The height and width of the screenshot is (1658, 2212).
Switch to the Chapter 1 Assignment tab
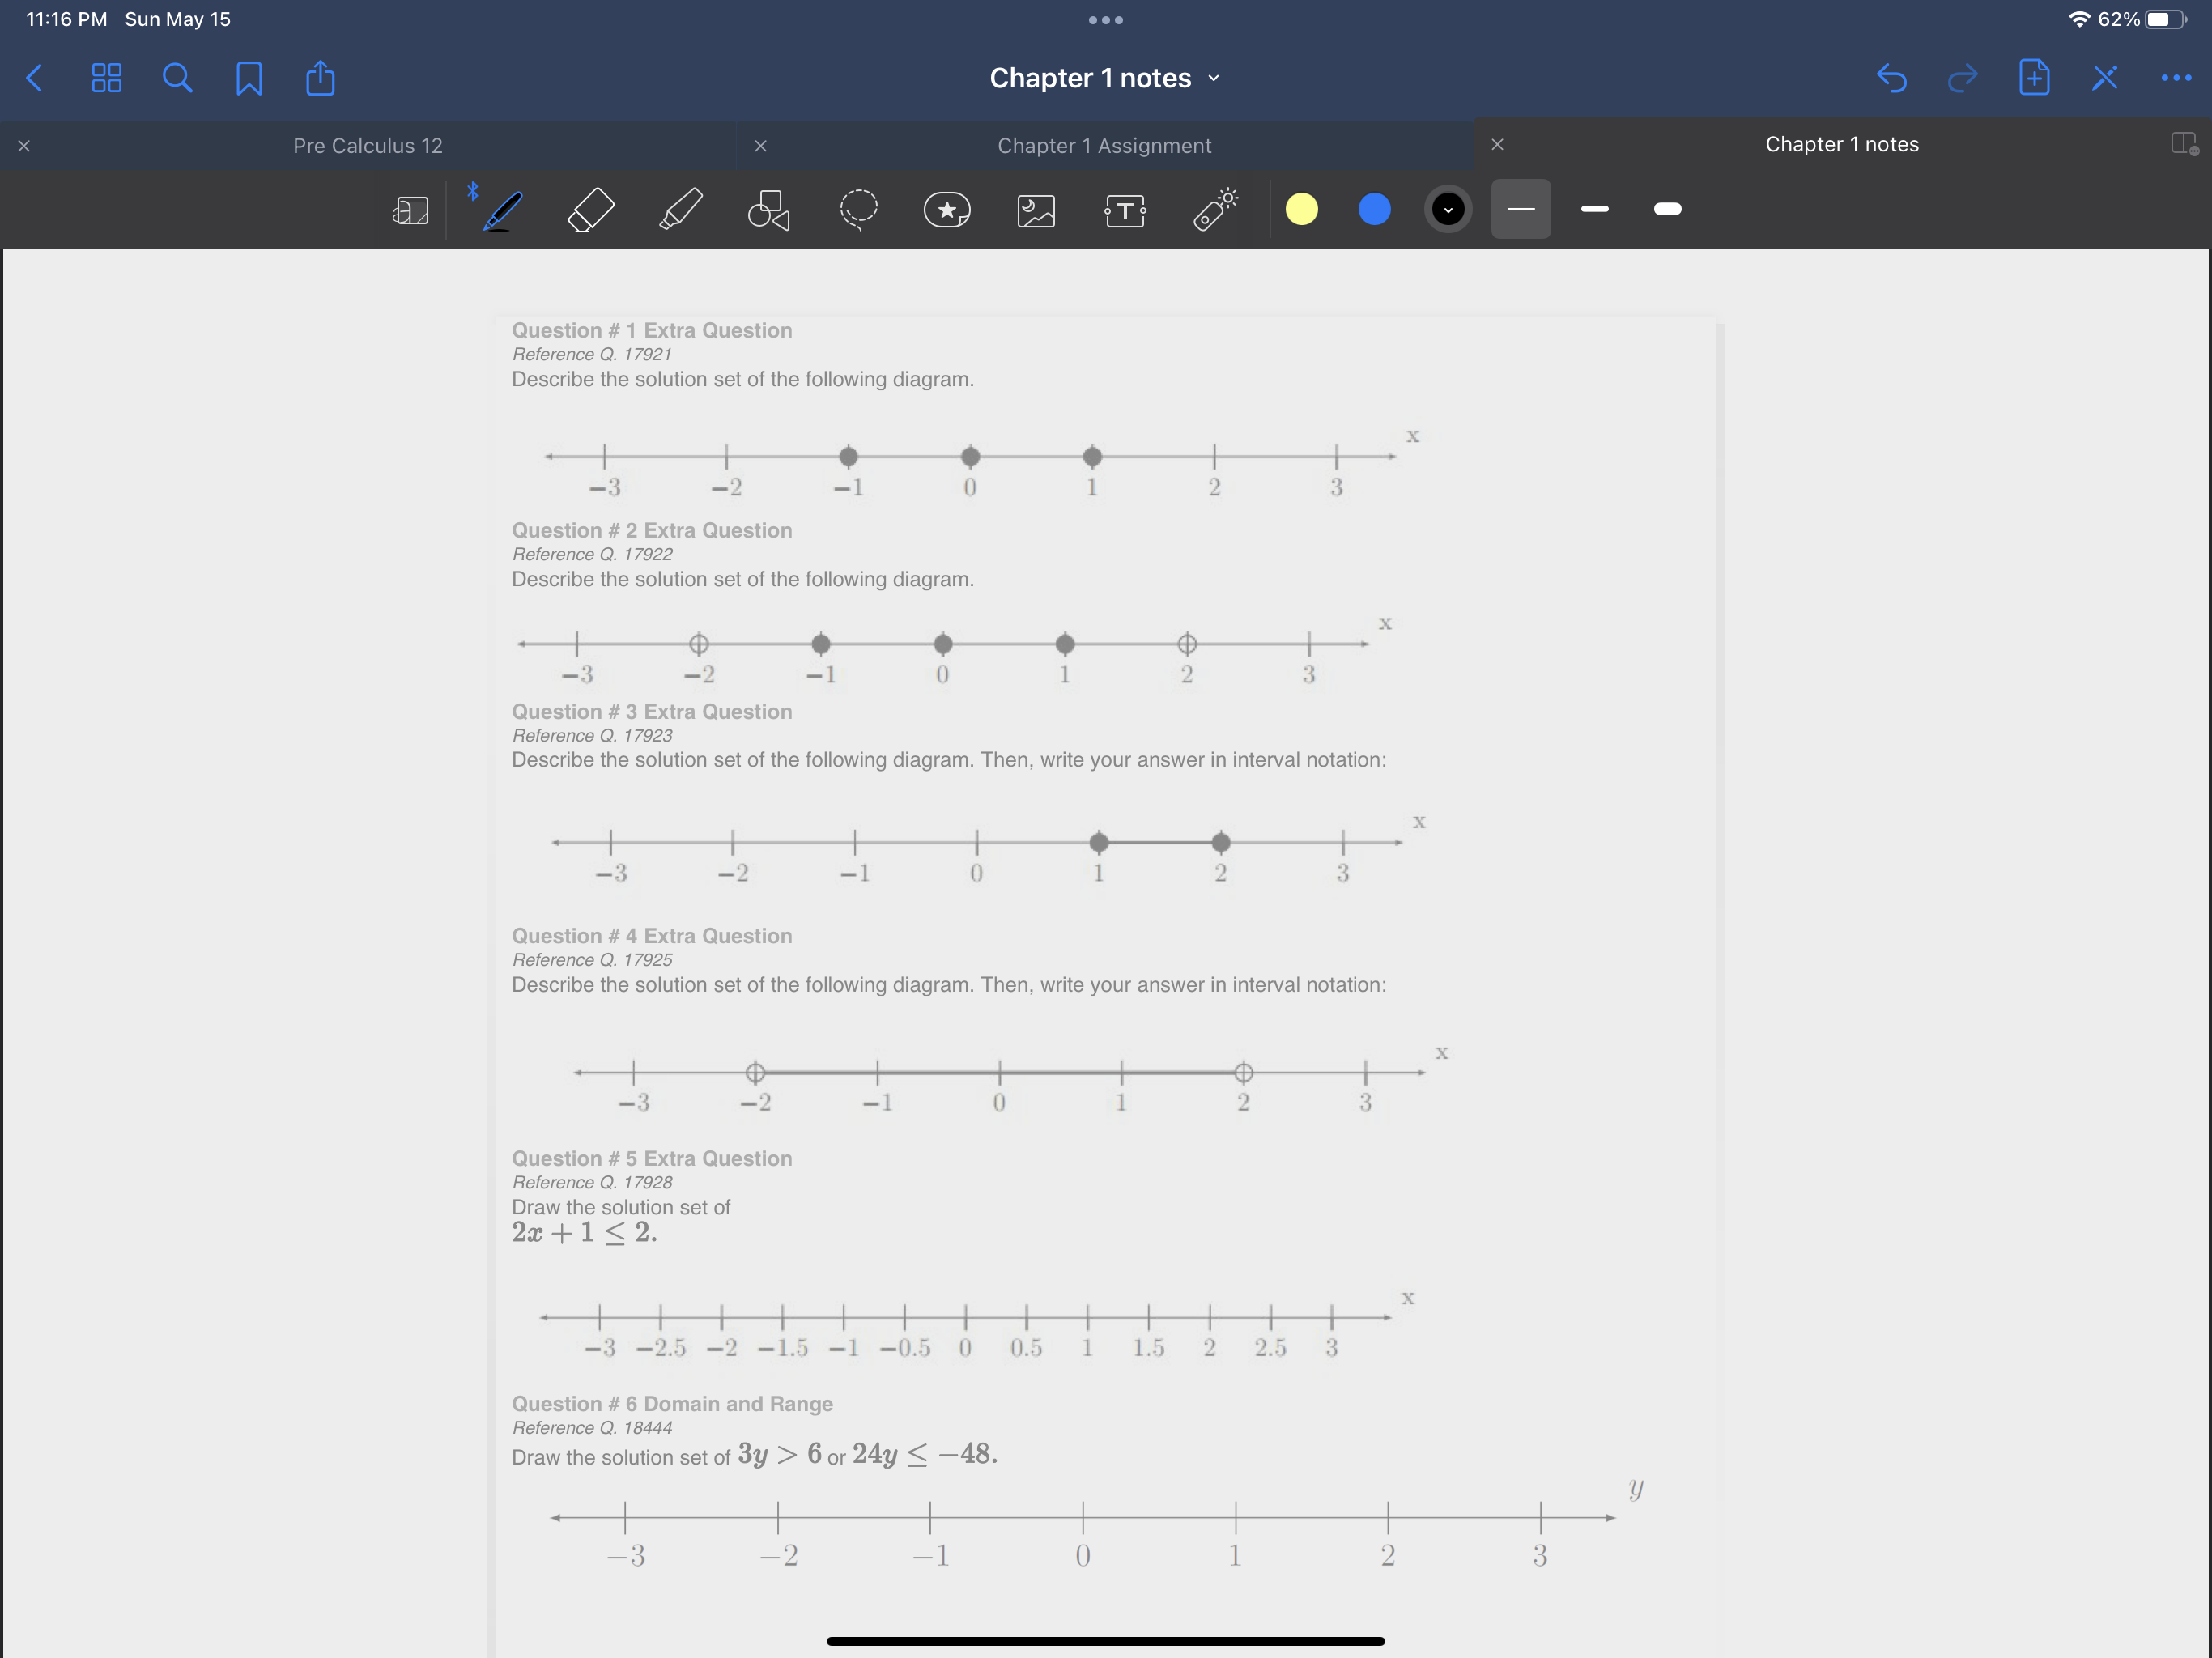(1104, 146)
